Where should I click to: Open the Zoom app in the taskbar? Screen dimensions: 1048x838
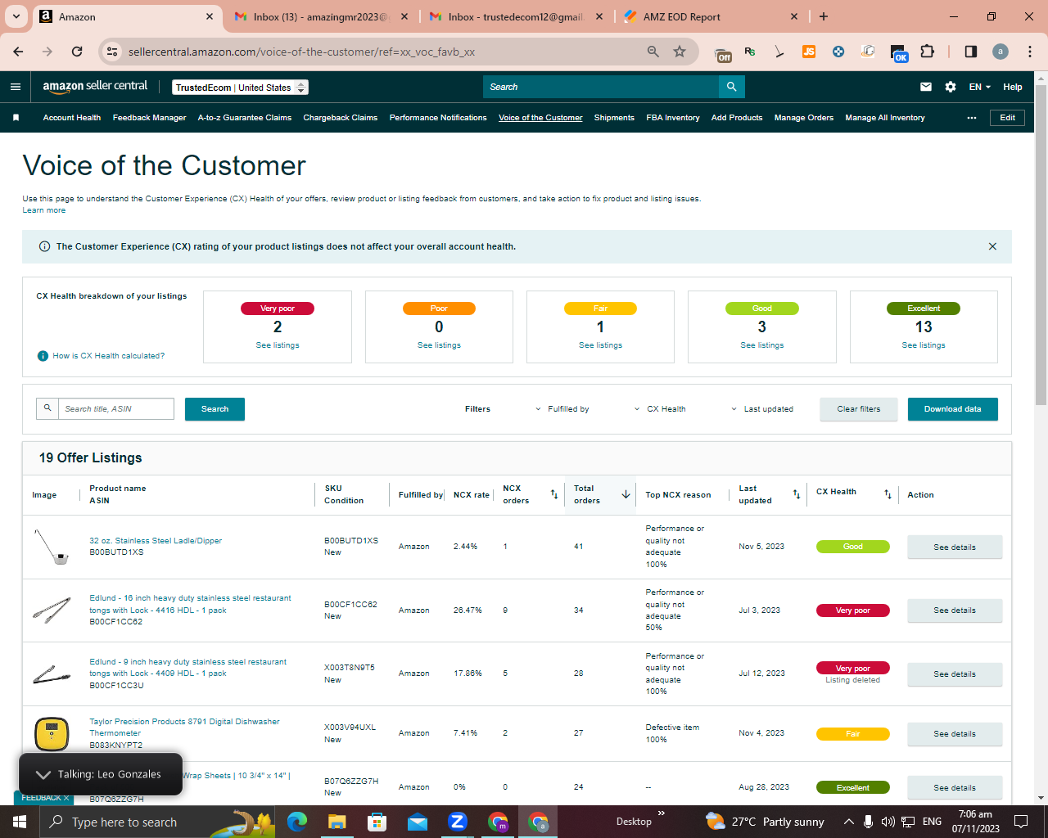(x=458, y=822)
